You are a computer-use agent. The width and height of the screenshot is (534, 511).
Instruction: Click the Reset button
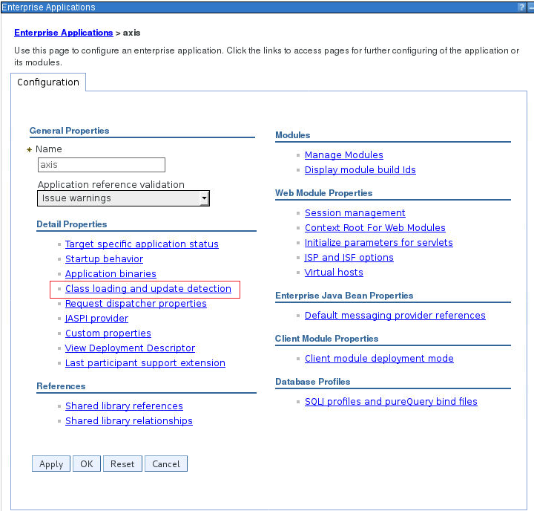[122, 464]
